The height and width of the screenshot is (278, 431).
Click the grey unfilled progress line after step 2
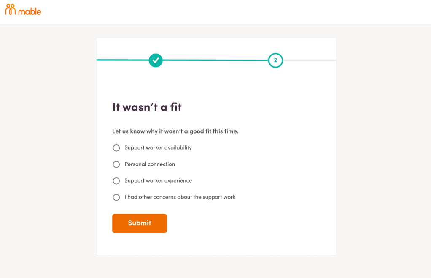point(310,60)
